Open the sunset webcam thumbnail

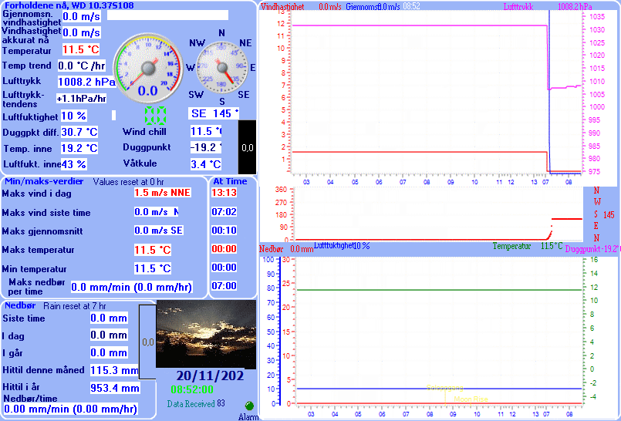pyautogui.click(x=206, y=335)
